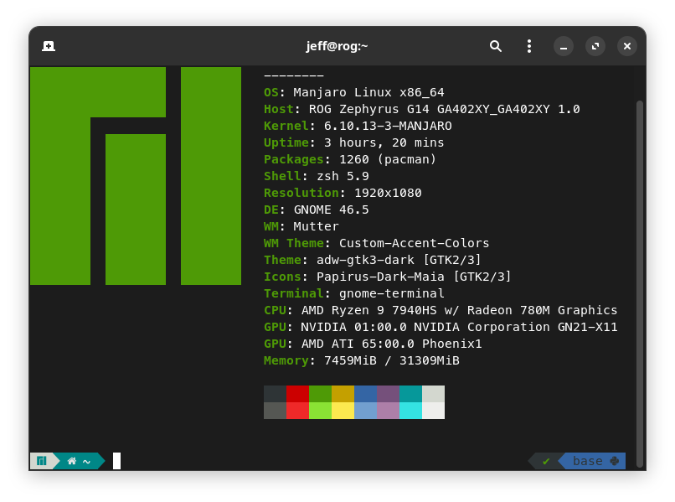Click theme value adw-gtk3-dark
Viewport: 675px width, 502px height.
pyautogui.click(x=365, y=260)
